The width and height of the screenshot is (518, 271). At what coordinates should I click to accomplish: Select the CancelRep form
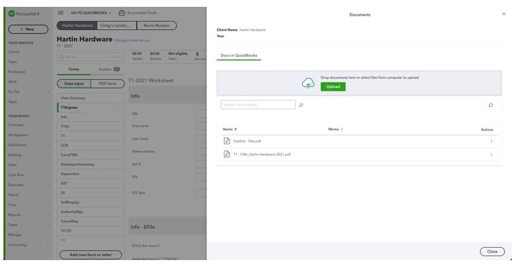tap(91, 221)
